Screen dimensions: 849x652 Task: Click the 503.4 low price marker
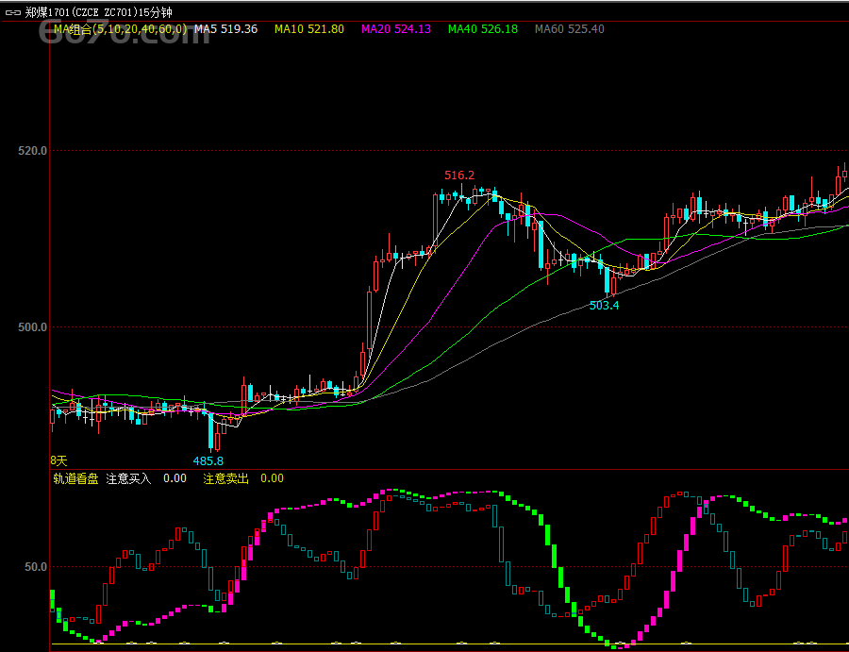click(604, 306)
